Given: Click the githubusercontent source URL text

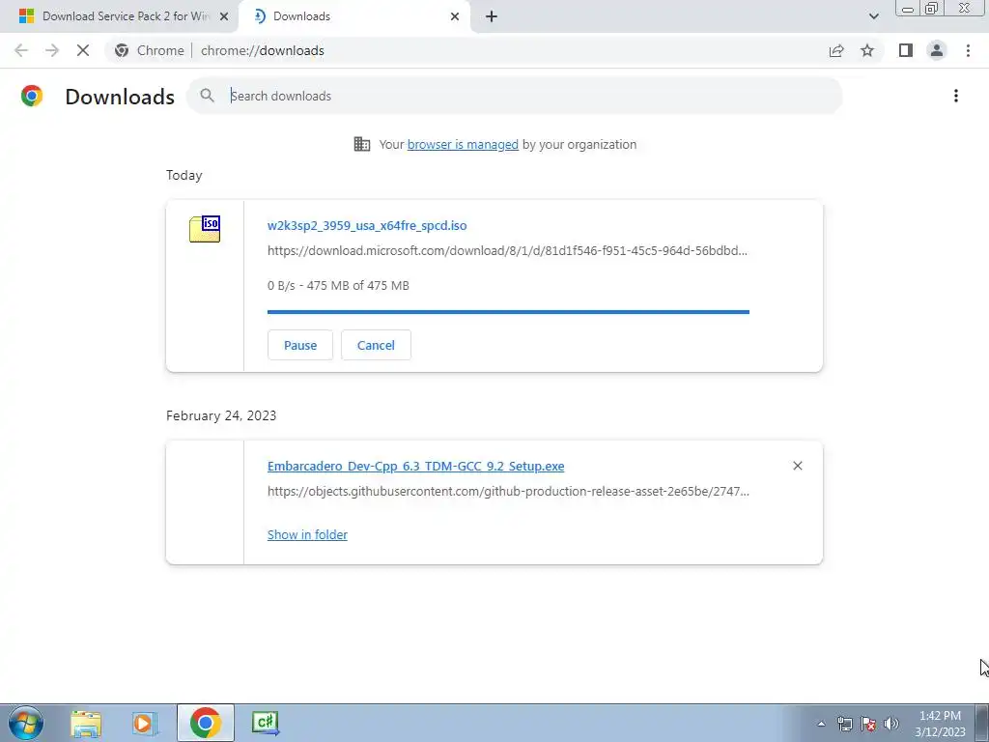Looking at the screenshot, I should [x=508, y=491].
